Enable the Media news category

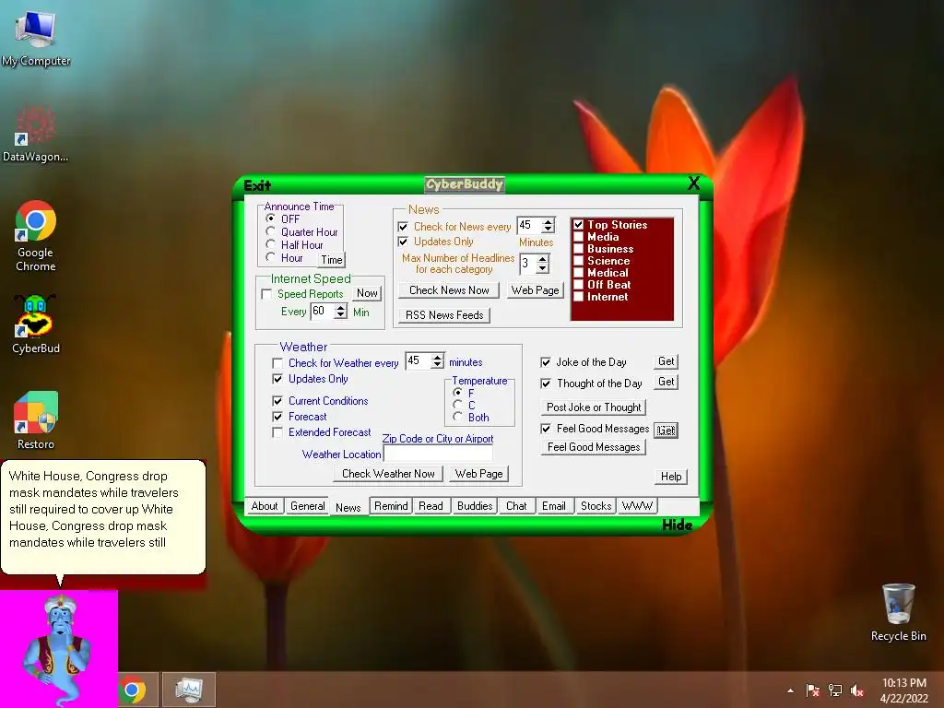tap(579, 237)
